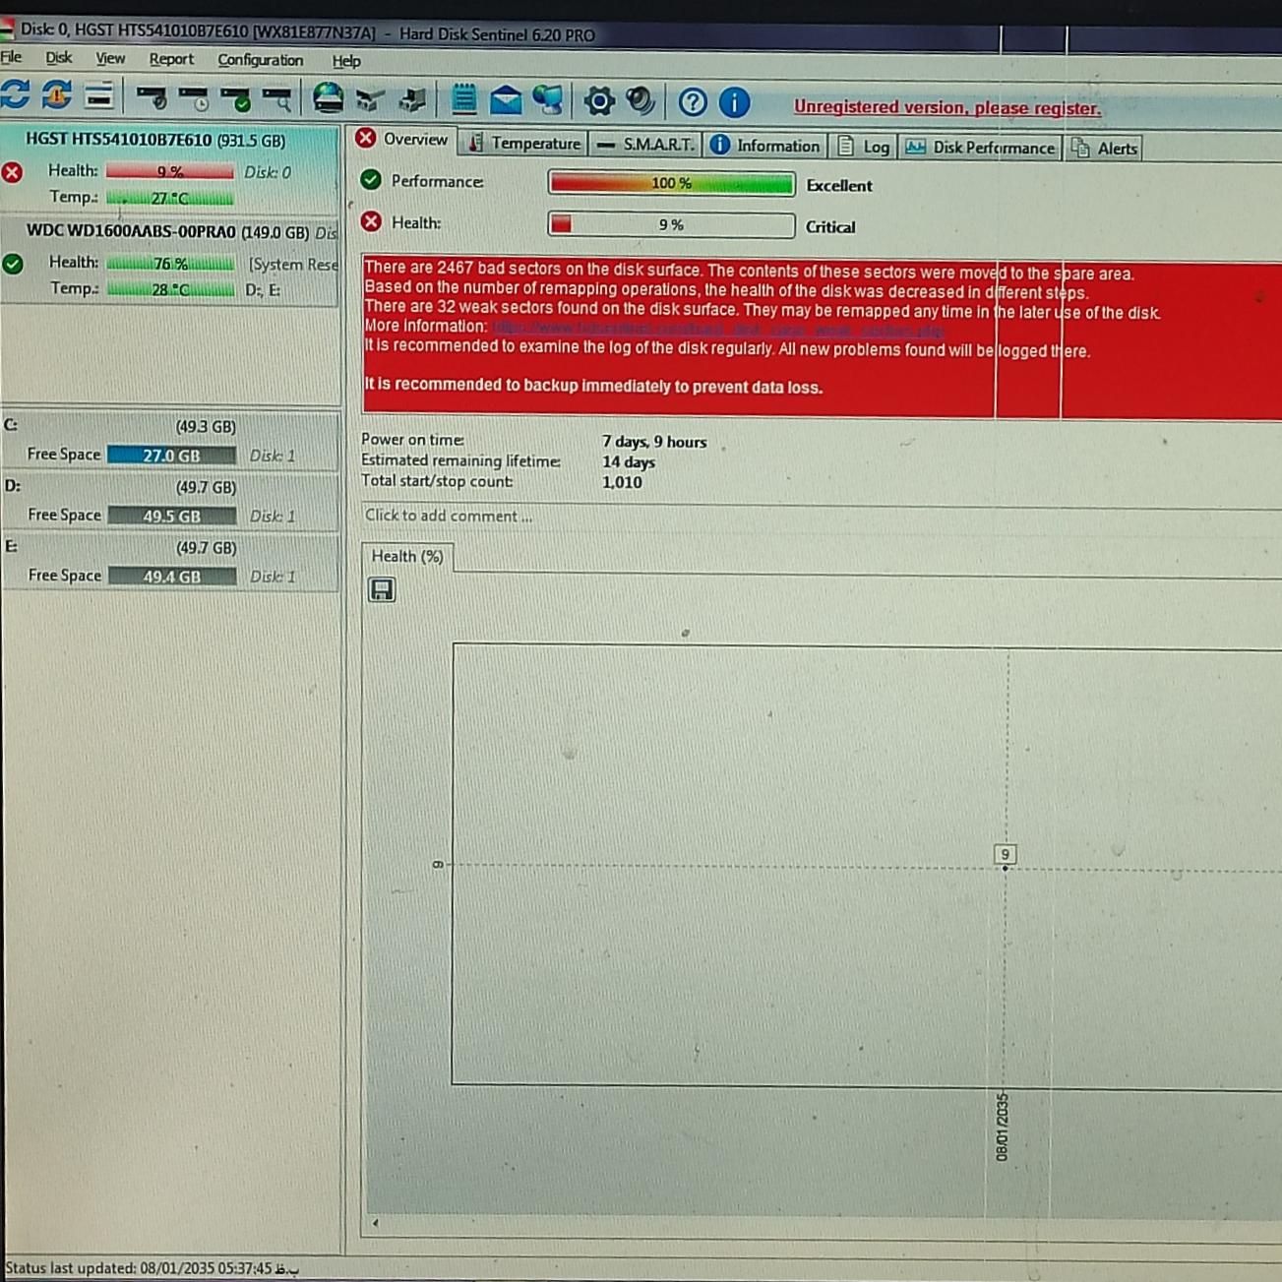Click the refresh icon with warning symbol
This screenshot has width=1282, height=1282.
click(x=57, y=96)
